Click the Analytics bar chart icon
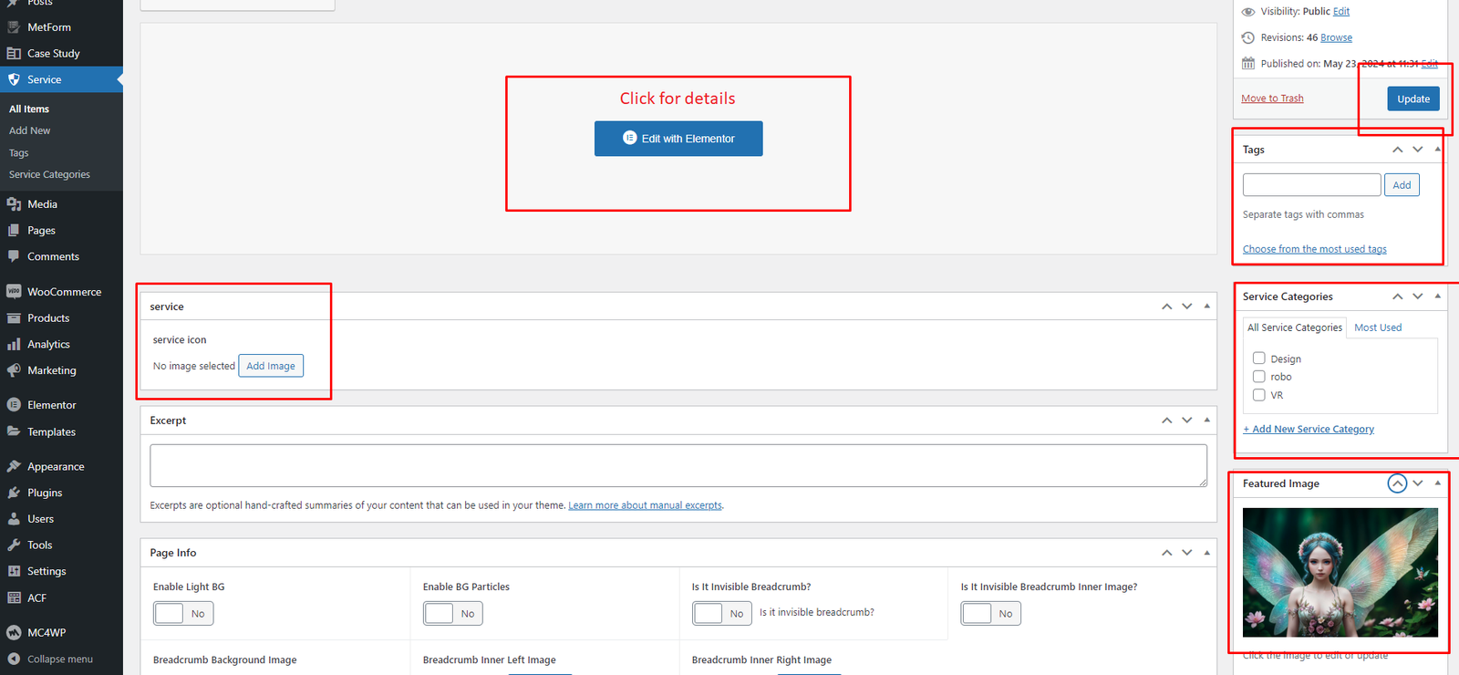The width and height of the screenshot is (1459, 675). point(14,345)
